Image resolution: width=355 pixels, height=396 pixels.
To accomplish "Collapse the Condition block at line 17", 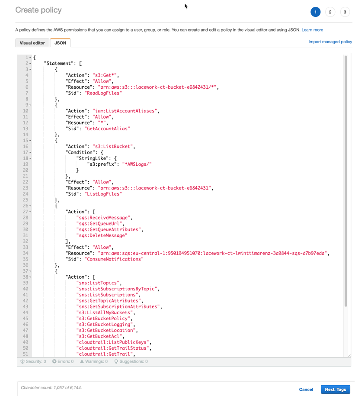I will (x=29, y=152).
